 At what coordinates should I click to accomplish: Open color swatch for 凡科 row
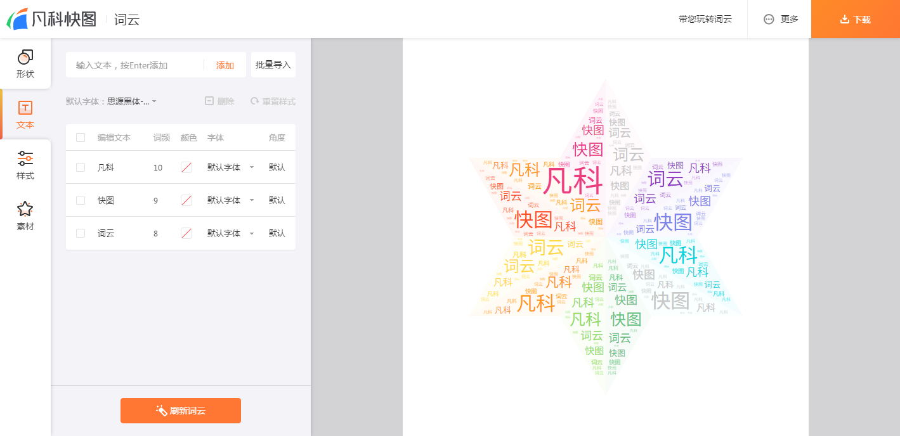tap(186, 167)
